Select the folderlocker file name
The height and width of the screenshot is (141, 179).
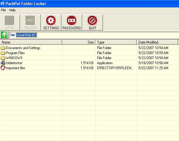point(14,63)
